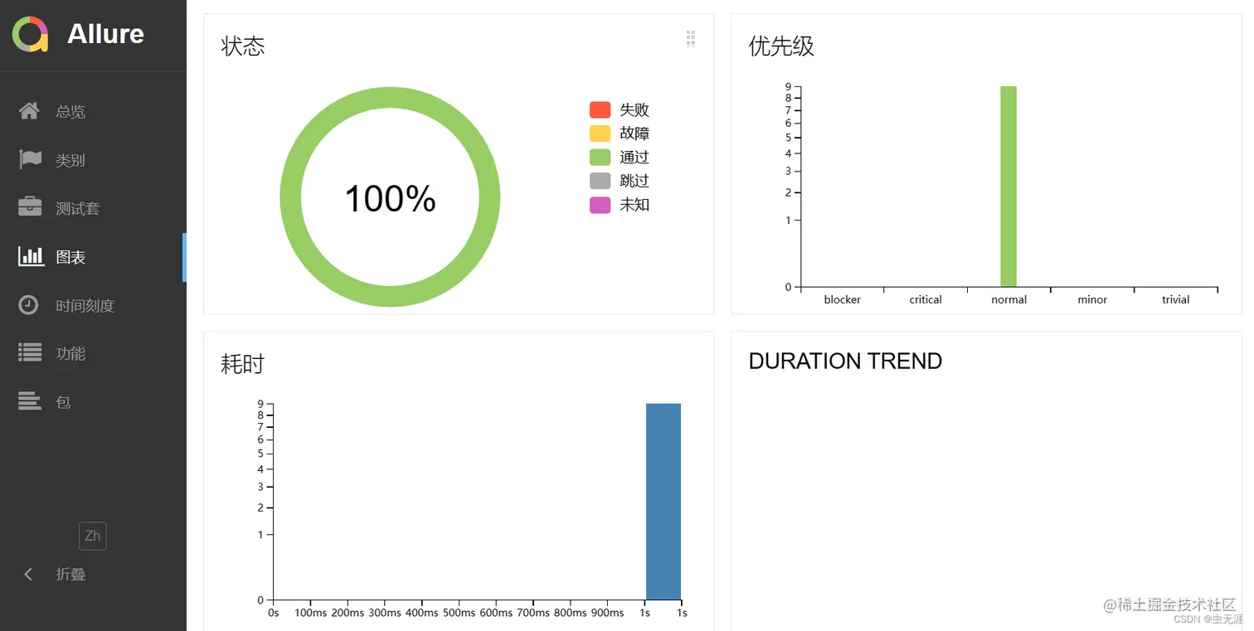Click the Allure logo icon

click(x=31, y=34)
